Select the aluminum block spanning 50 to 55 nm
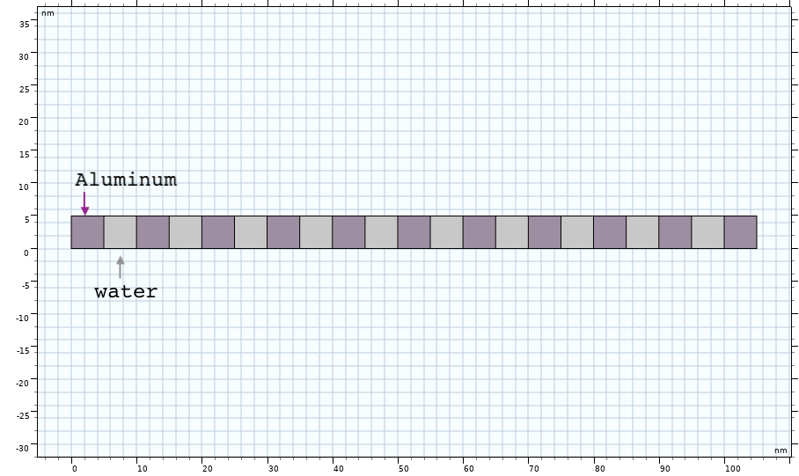 coord(414,232)
